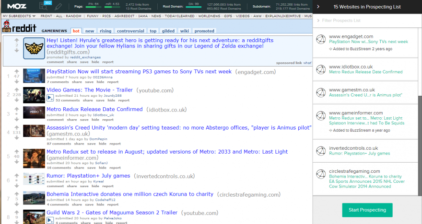Open ASKREDDIT link in subreddit bar
This screenshot has width=422, height=224.
[x=124, y=16]
